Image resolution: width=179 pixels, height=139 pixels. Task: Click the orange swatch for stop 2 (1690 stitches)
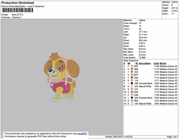point(132,69)
